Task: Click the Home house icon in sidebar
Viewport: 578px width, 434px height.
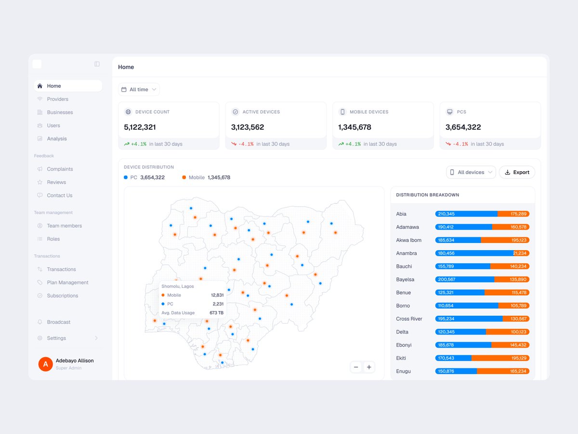Action: (x=40, y=86)
